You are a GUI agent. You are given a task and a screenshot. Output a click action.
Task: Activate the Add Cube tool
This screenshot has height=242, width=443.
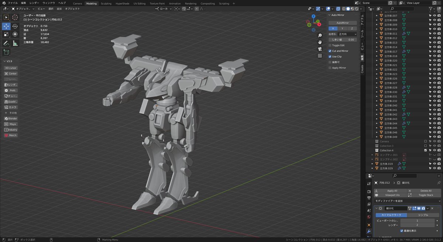[x=6, y=52]
